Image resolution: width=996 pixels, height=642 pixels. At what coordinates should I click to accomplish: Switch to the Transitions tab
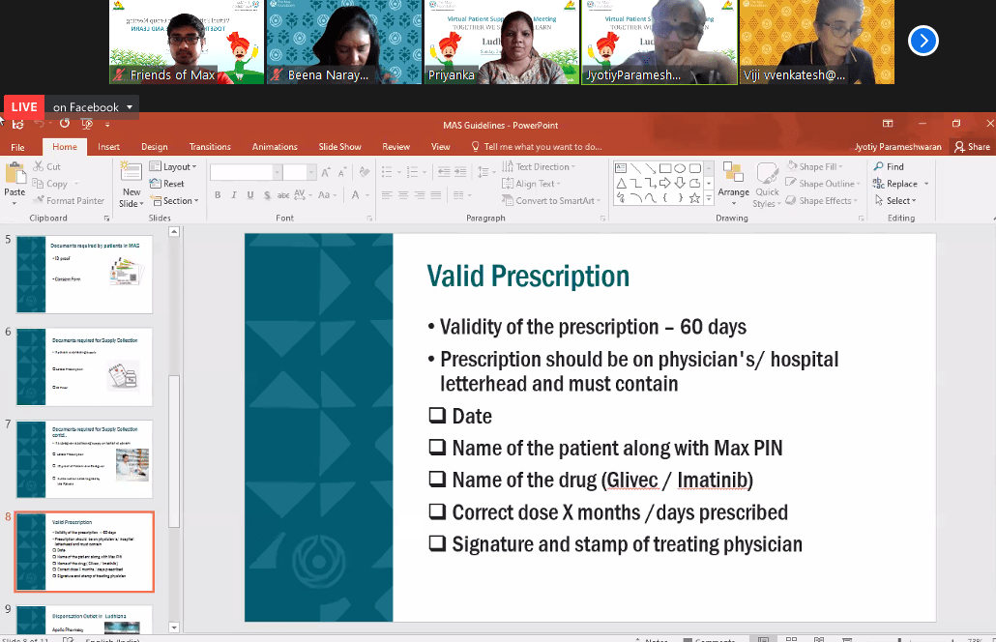click(210, 147)
